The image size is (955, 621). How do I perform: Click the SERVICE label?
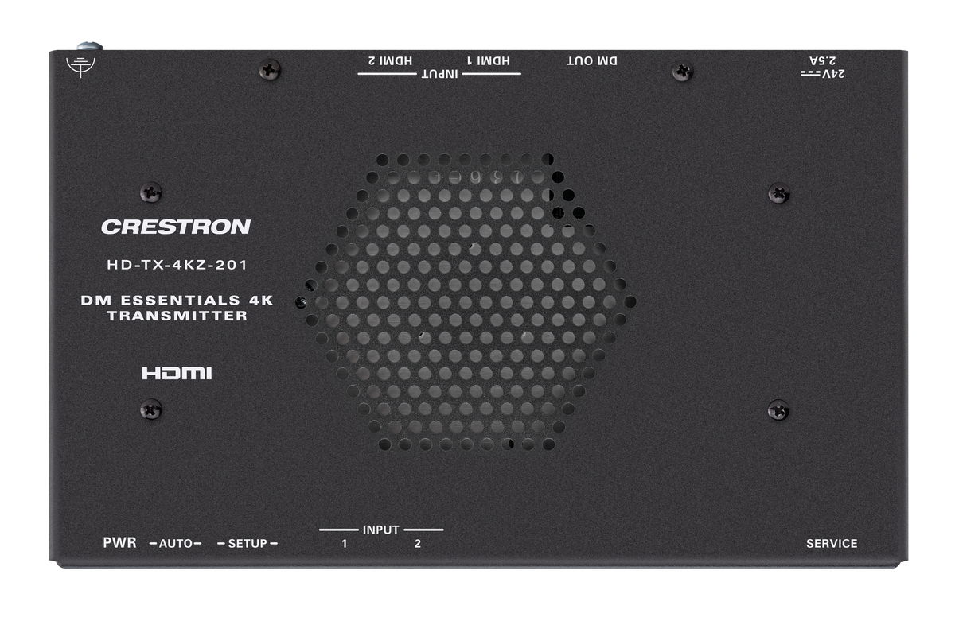click(x=832, y=544)
